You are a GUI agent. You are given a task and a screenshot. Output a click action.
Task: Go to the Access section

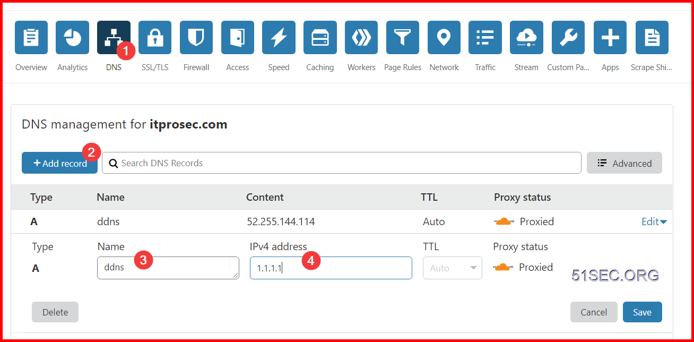pyautogui.click(x=238, y=37)
